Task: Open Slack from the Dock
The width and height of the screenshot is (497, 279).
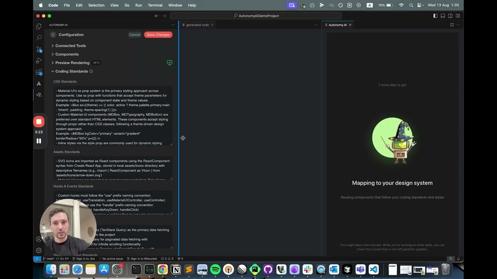Action: (x=308, y=269)
